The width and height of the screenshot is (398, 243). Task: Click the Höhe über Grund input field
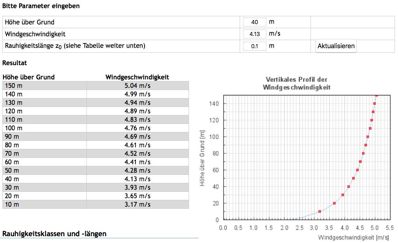click(254, 22)
